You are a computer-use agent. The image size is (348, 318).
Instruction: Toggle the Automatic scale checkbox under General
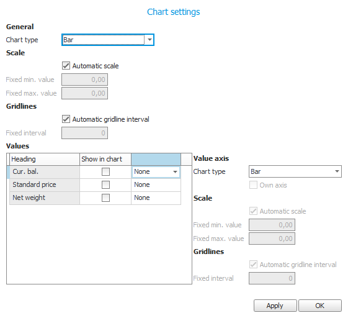point(66,66)
